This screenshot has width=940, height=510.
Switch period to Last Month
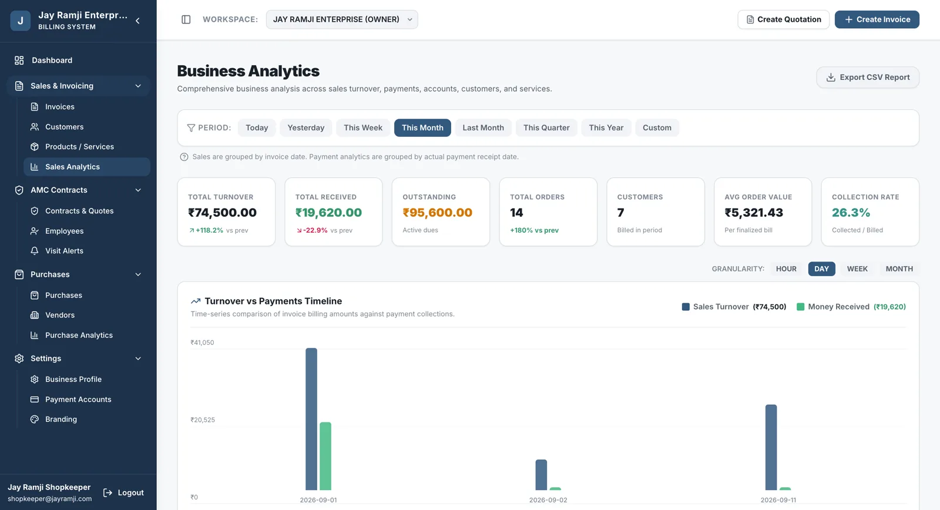[483, 128]
